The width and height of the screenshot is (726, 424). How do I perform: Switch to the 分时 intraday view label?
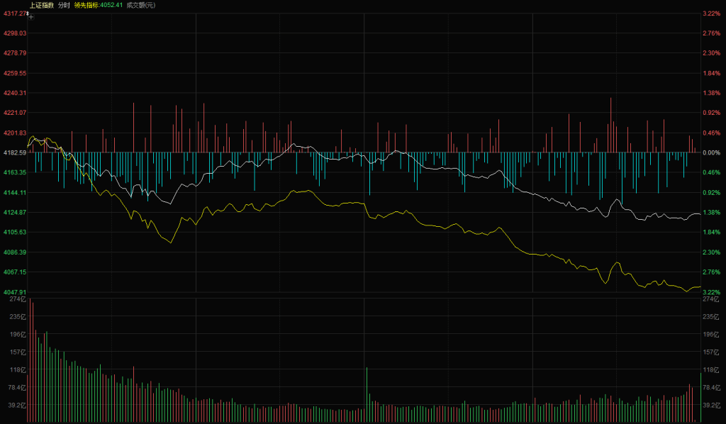(x=64, y=5)
